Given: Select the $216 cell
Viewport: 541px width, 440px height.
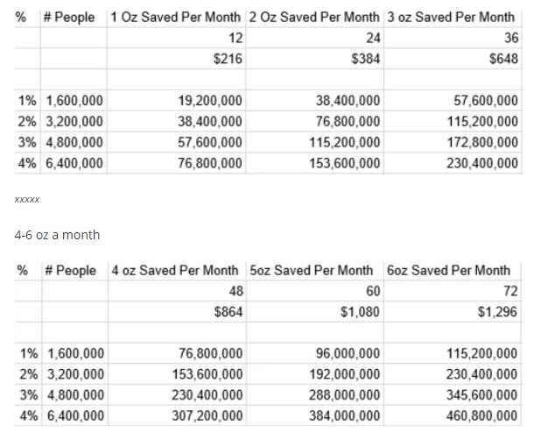Looking at the screenshot, I should point(228,59).
